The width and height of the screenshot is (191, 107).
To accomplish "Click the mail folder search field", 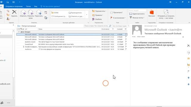I will click(96, 26).
